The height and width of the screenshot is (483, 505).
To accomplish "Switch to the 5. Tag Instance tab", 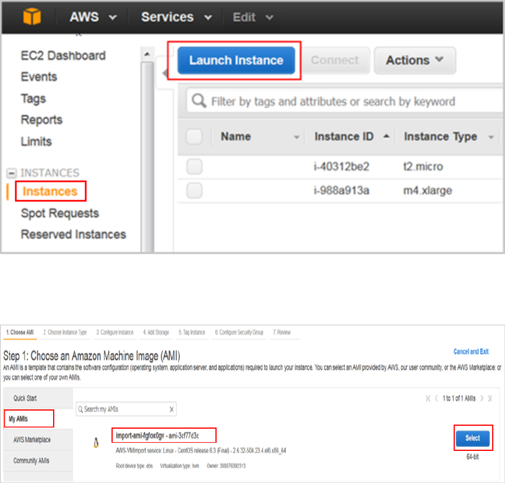I will click(192, 332).
